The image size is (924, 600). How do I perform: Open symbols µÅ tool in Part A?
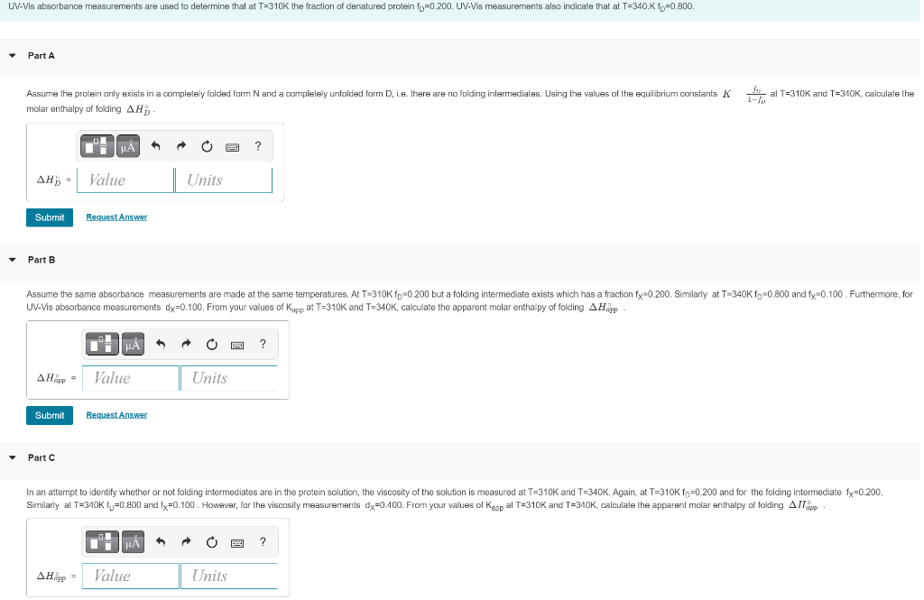tap(128, 146)
